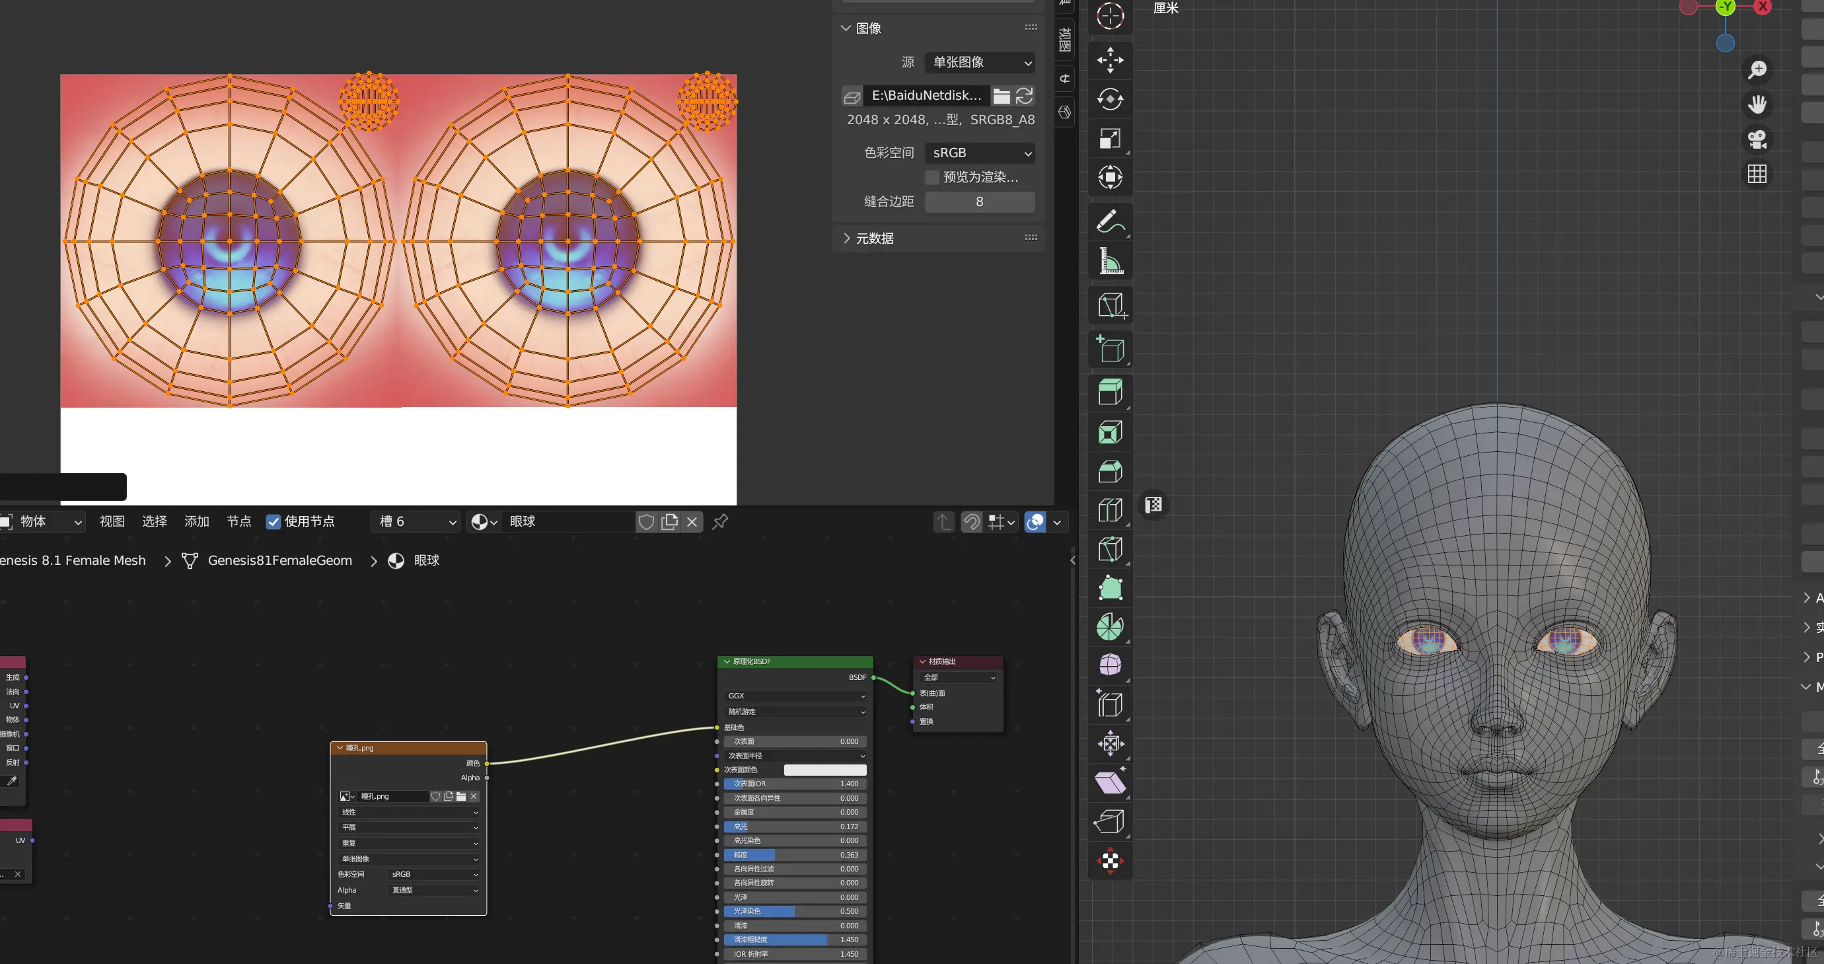Enable the 预览为渲染 checkbox
The image size is (1824, 964).
tap(933, 177)
